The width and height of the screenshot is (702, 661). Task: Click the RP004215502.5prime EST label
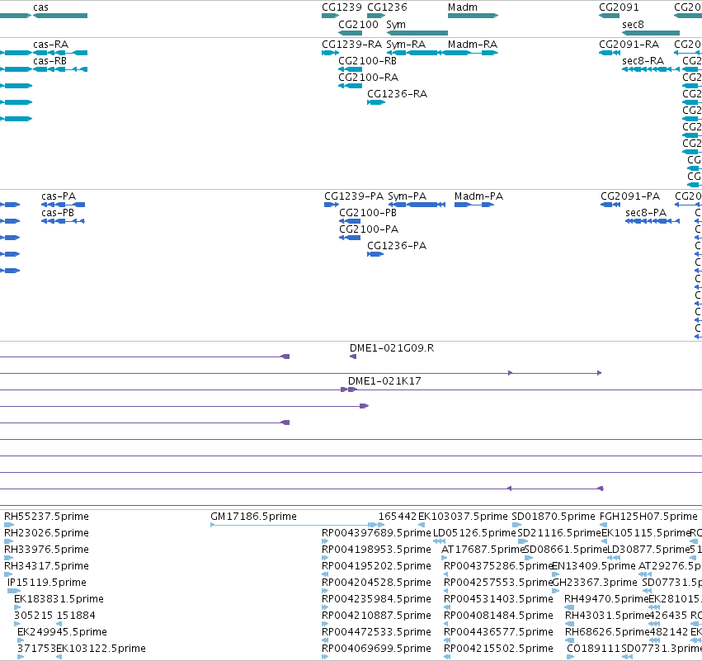(498, 649)
